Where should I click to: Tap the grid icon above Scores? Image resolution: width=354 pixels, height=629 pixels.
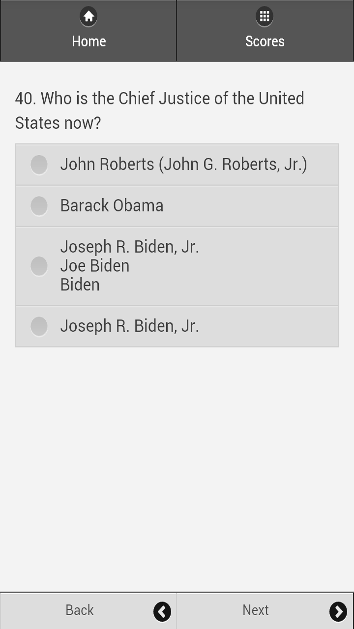coord(265,17)
